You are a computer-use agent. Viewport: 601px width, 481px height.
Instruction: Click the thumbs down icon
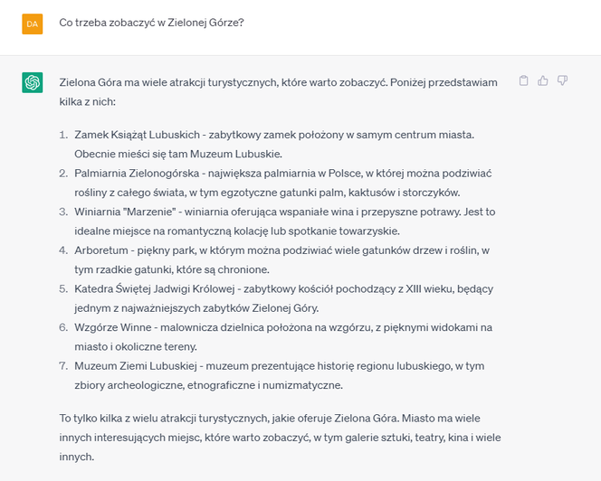tap(562, 80)
